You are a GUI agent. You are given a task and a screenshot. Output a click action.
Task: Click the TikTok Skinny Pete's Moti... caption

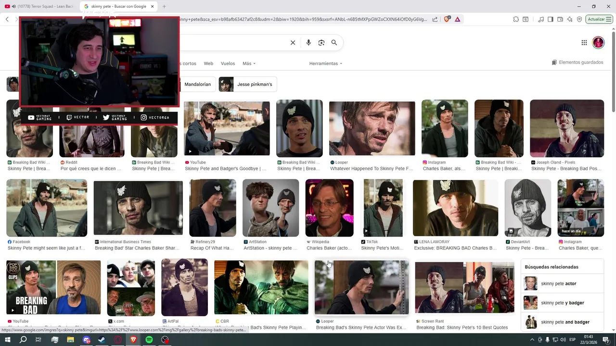(382, 248)
